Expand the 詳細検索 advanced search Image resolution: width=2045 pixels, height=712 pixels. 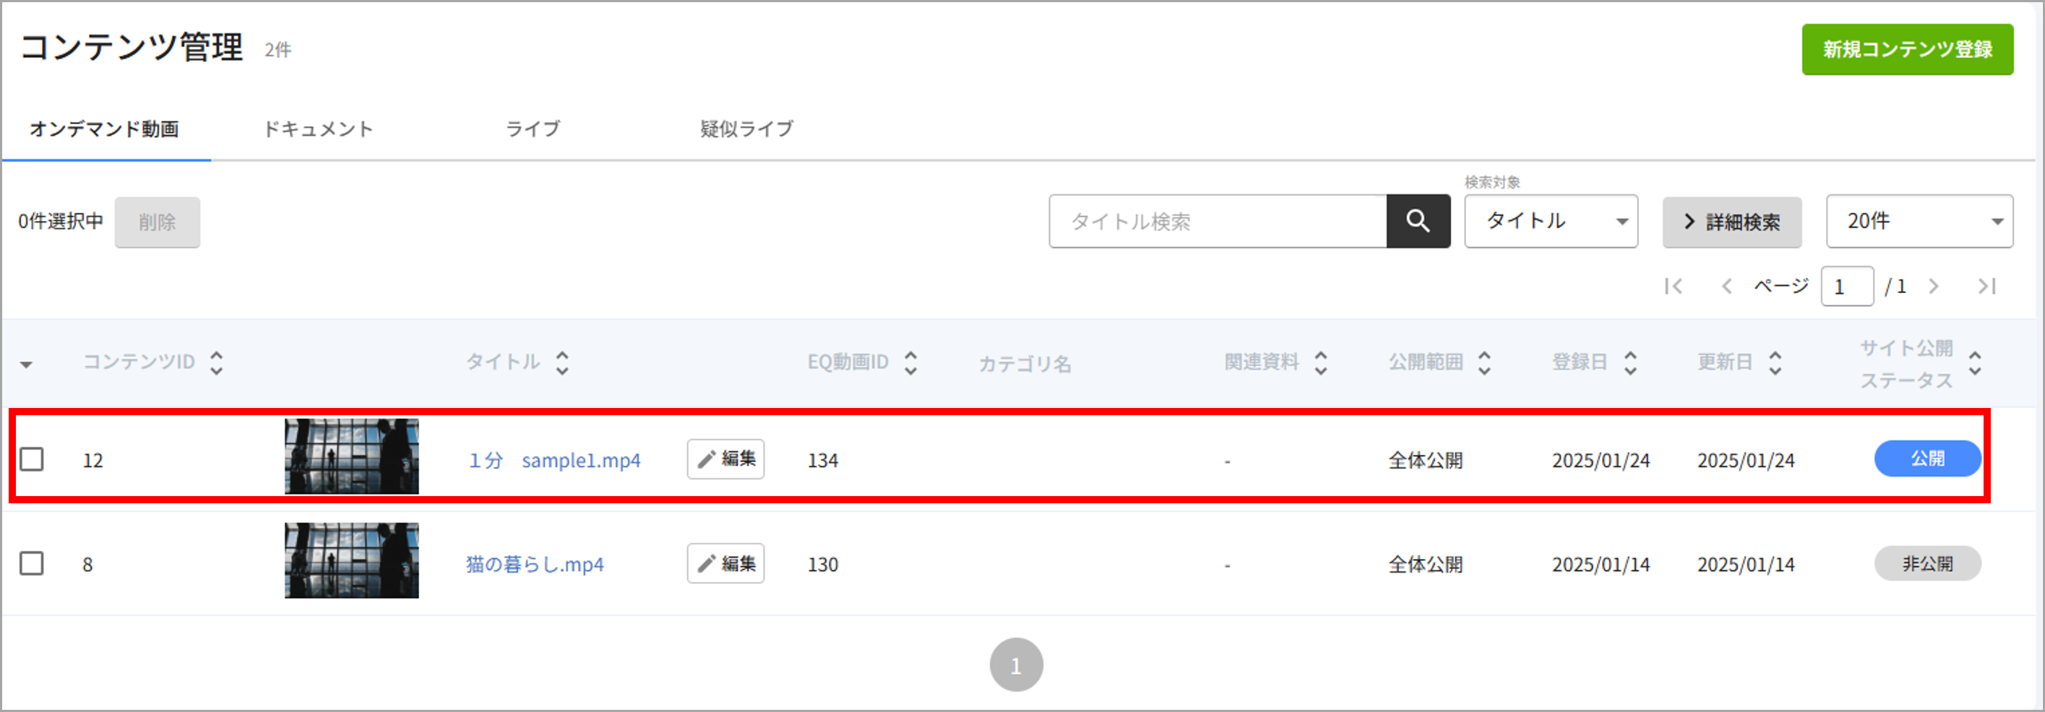1731,222
